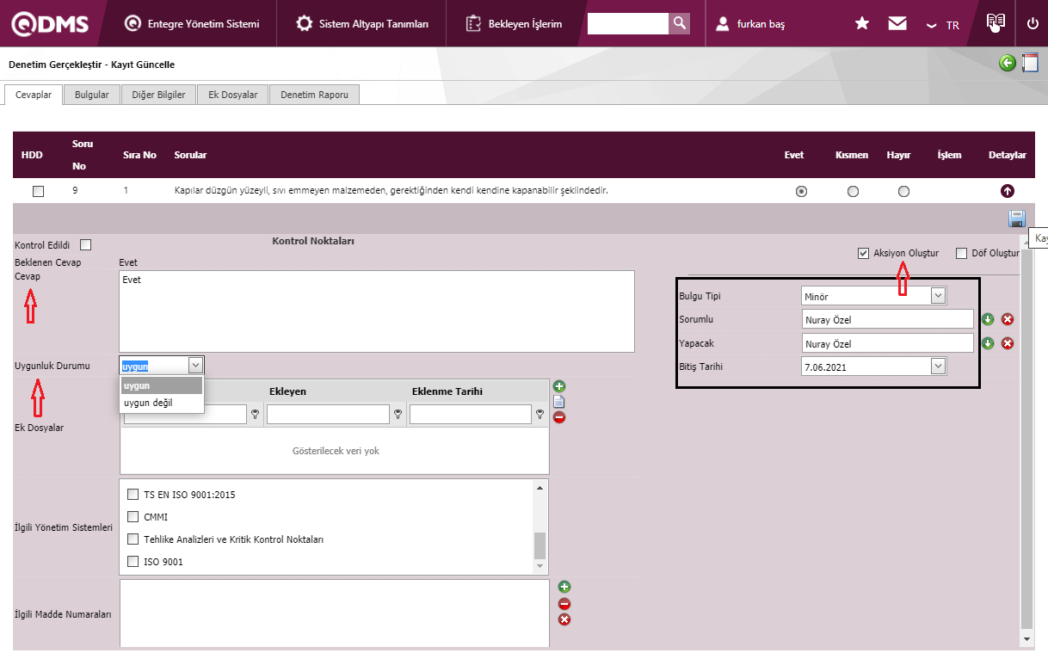The height and width of the screenshot is (653, 1048).
Task: Uncheck the Aksiyon Oluştur checkbox
Action: pyautogui.click(x=863, y=253)
